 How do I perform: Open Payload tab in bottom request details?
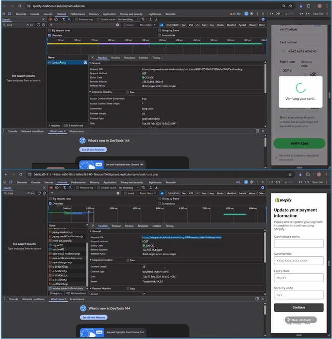tap(116, 226)
